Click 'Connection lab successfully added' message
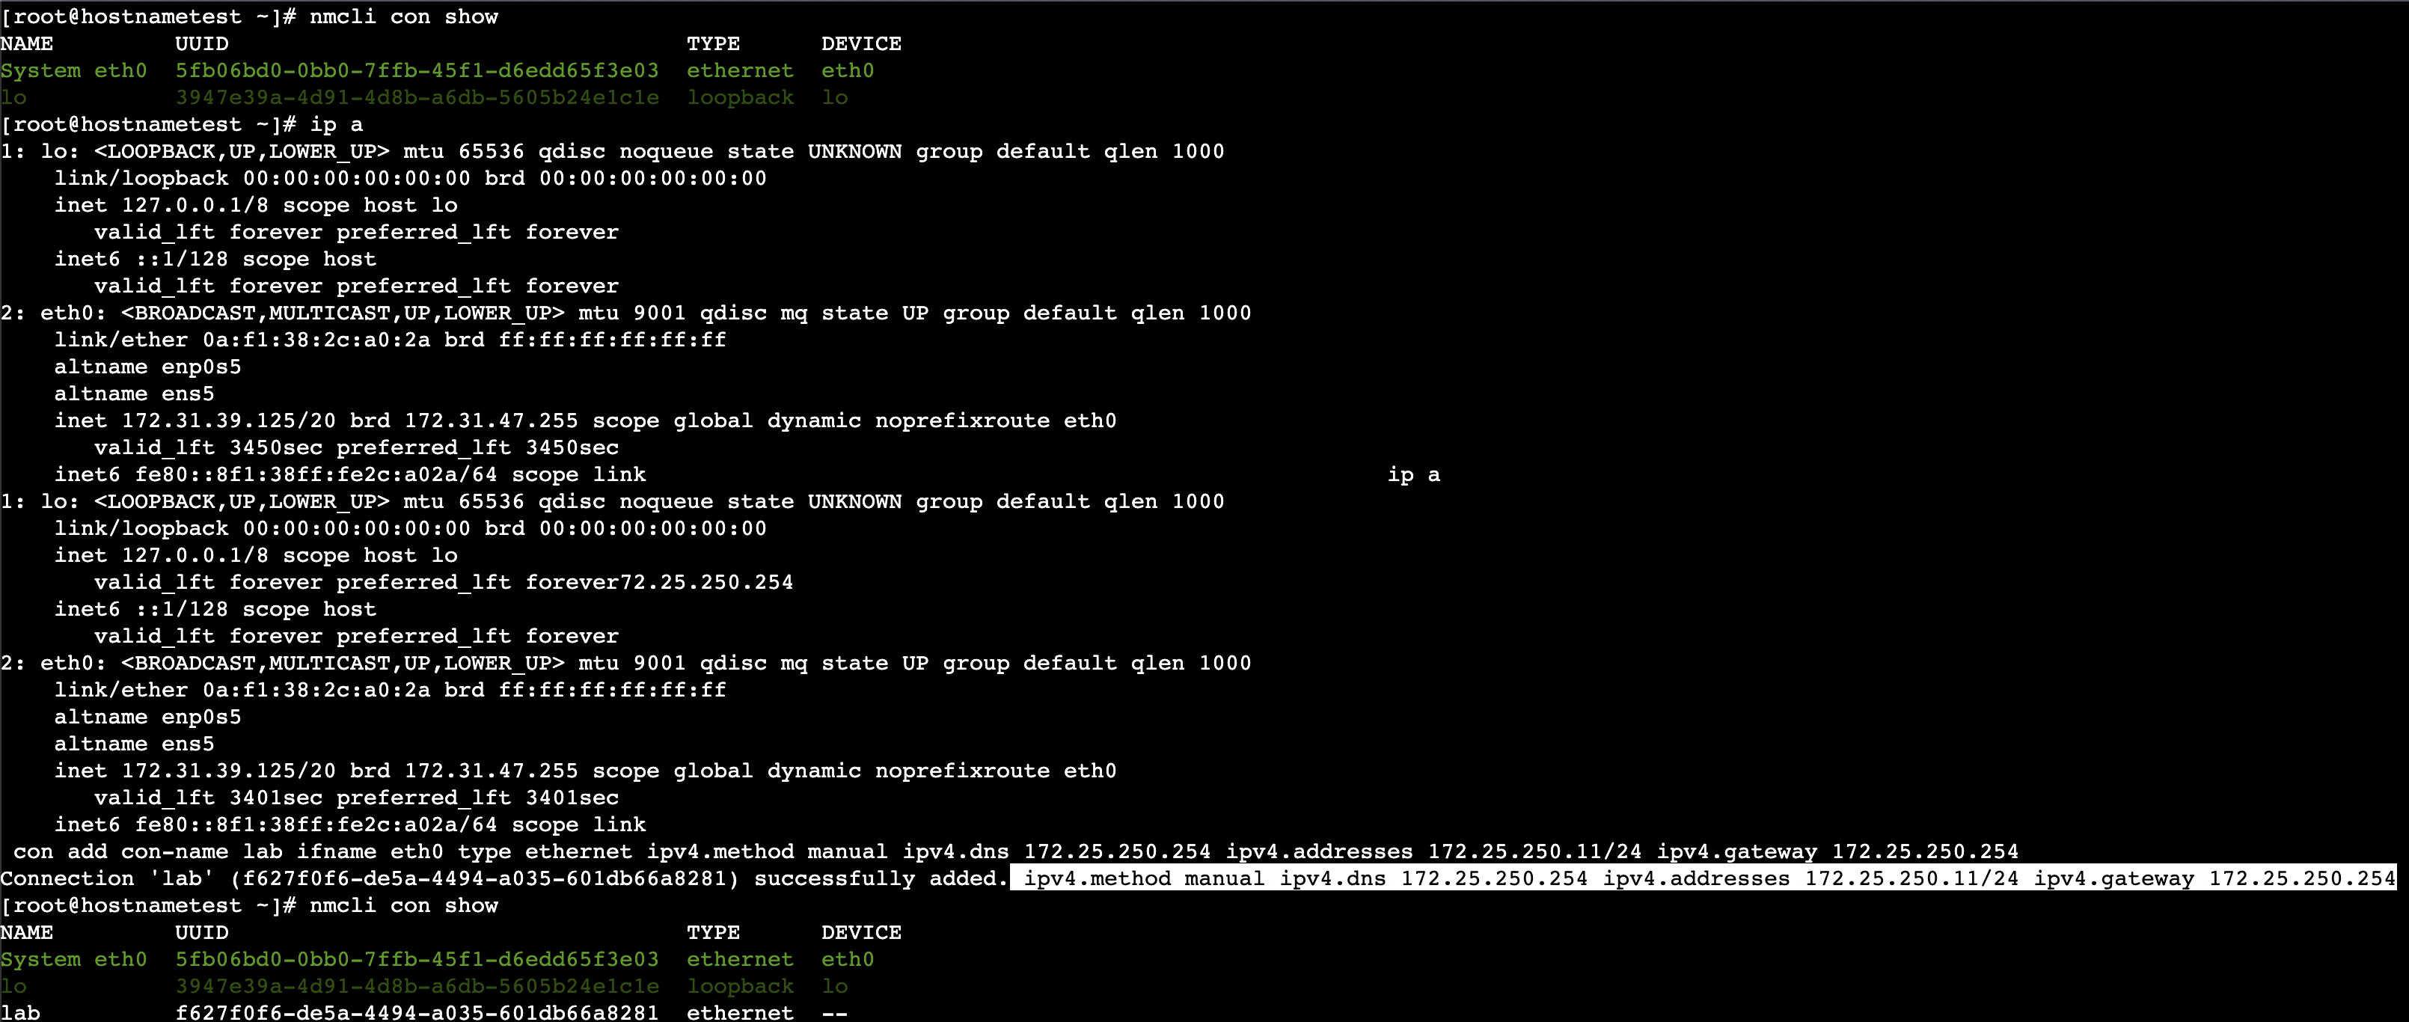 [503, 878]
